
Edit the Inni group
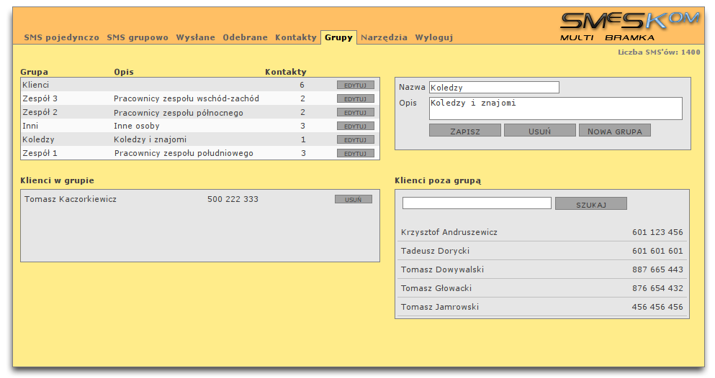tap(355, 126)
